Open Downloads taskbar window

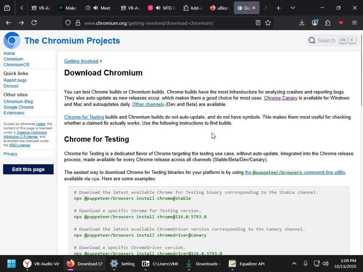pos(203,263)
